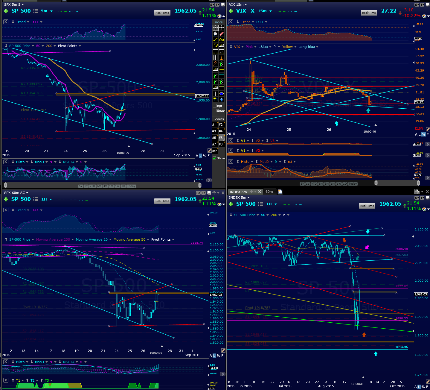Select the cyan horizontal lines tool
The width and height of the screenshot is (430, 390).
click(x=222, y=76)
